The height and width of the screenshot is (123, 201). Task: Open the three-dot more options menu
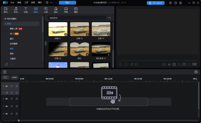(109, 18)
